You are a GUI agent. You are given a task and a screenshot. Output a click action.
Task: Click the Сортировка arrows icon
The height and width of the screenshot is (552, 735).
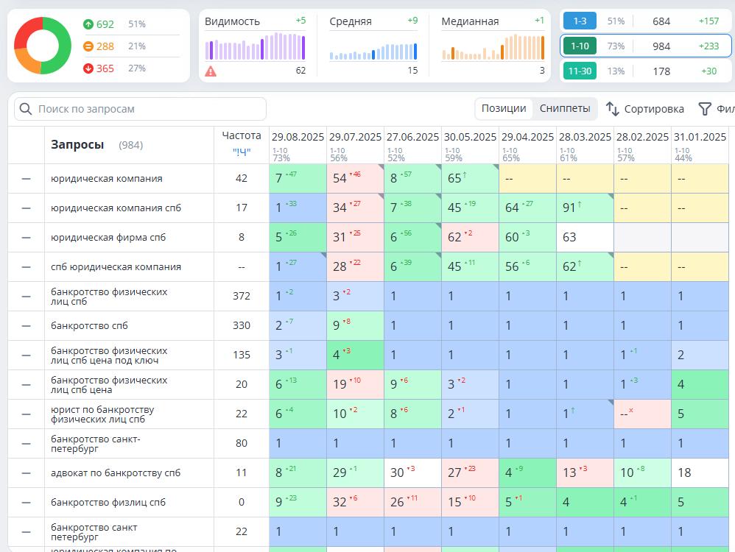pos(612,109)
